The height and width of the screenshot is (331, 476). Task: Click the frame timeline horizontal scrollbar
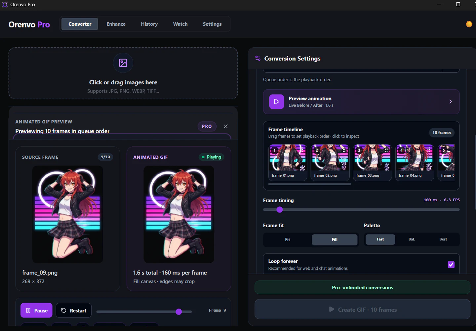coord(309,184)
